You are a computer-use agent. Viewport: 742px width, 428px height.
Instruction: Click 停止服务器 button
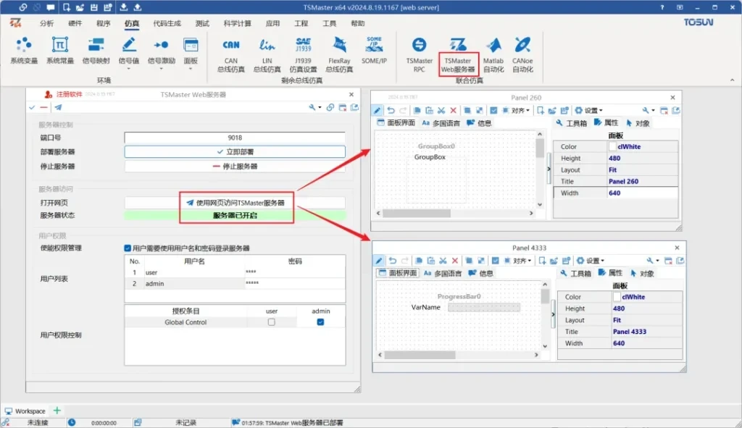pyautogui.click(x=235, y=167)
